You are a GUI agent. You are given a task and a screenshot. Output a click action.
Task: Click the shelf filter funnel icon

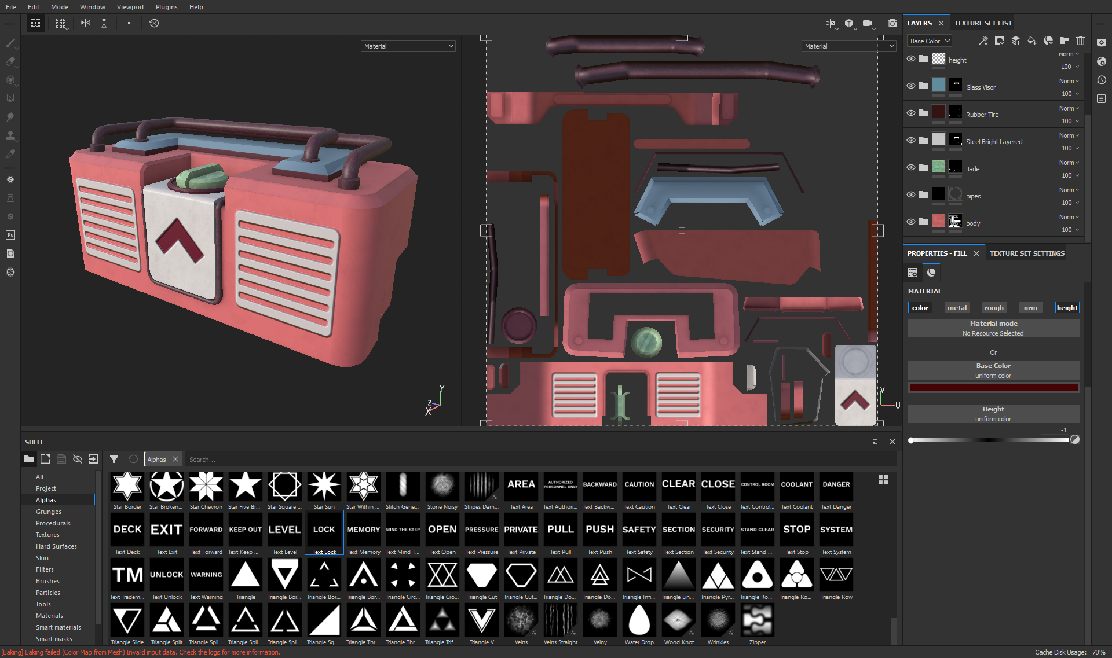point(114,459)
